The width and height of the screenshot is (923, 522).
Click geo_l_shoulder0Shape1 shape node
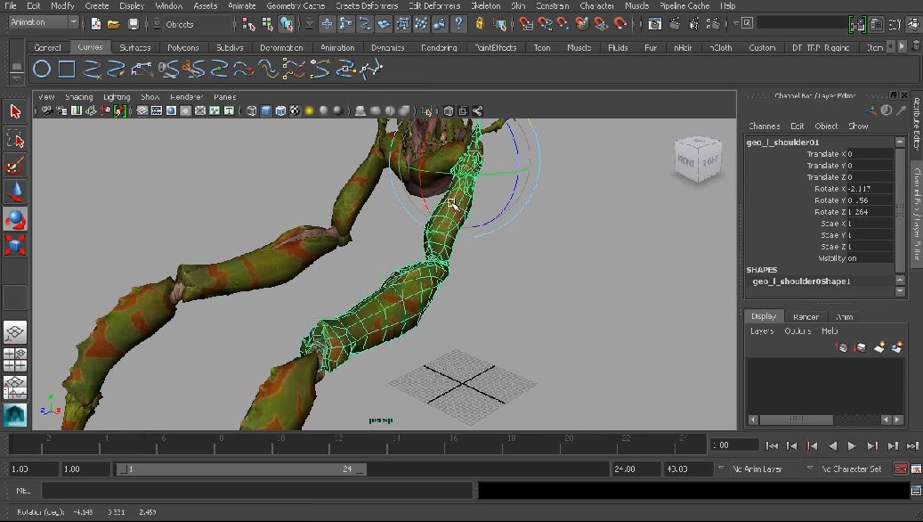coord(801,281)
